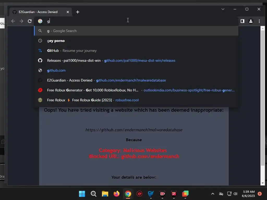Image resolution: width=267 pixels, height=200 pixels.
Task: Choose 'GitHub - Resume your journey' suggestion
Action: pyautogui.click(x=136, y=51)
